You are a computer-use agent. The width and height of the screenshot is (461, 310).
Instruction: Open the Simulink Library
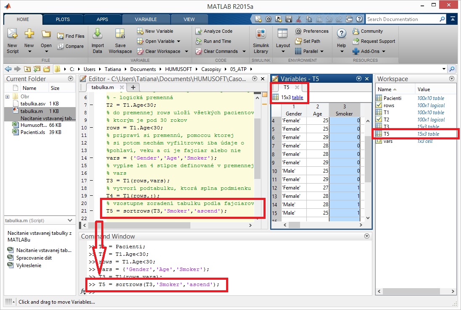[261, 41]
